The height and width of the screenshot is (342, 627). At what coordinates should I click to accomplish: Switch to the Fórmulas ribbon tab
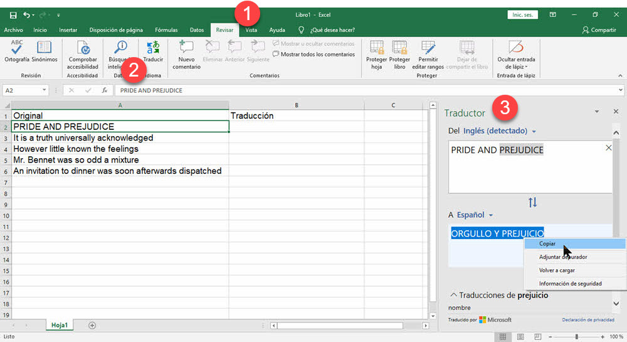166,29
